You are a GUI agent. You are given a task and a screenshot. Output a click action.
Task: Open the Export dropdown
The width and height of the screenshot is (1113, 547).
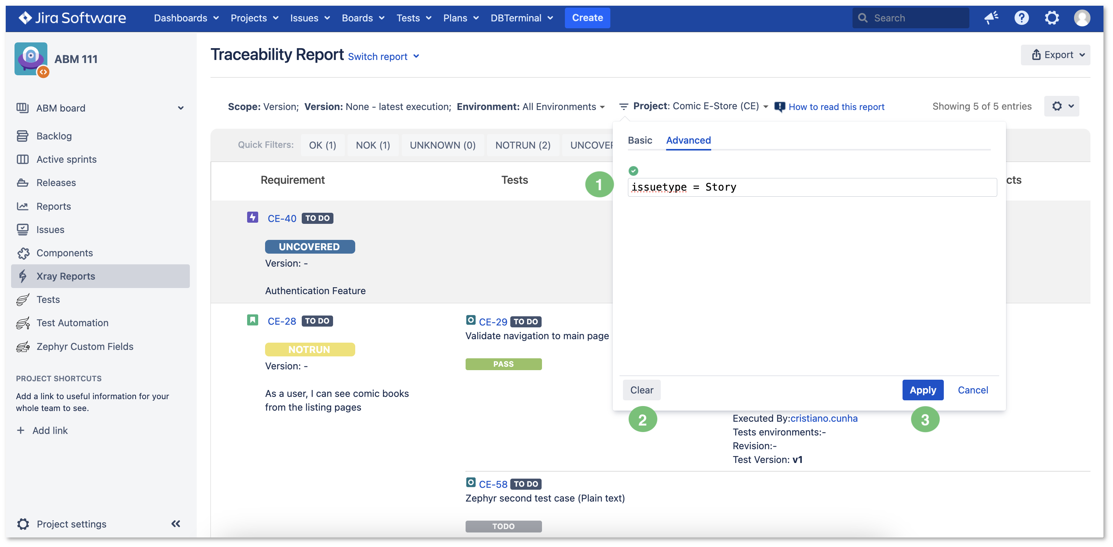point(1056,55)
